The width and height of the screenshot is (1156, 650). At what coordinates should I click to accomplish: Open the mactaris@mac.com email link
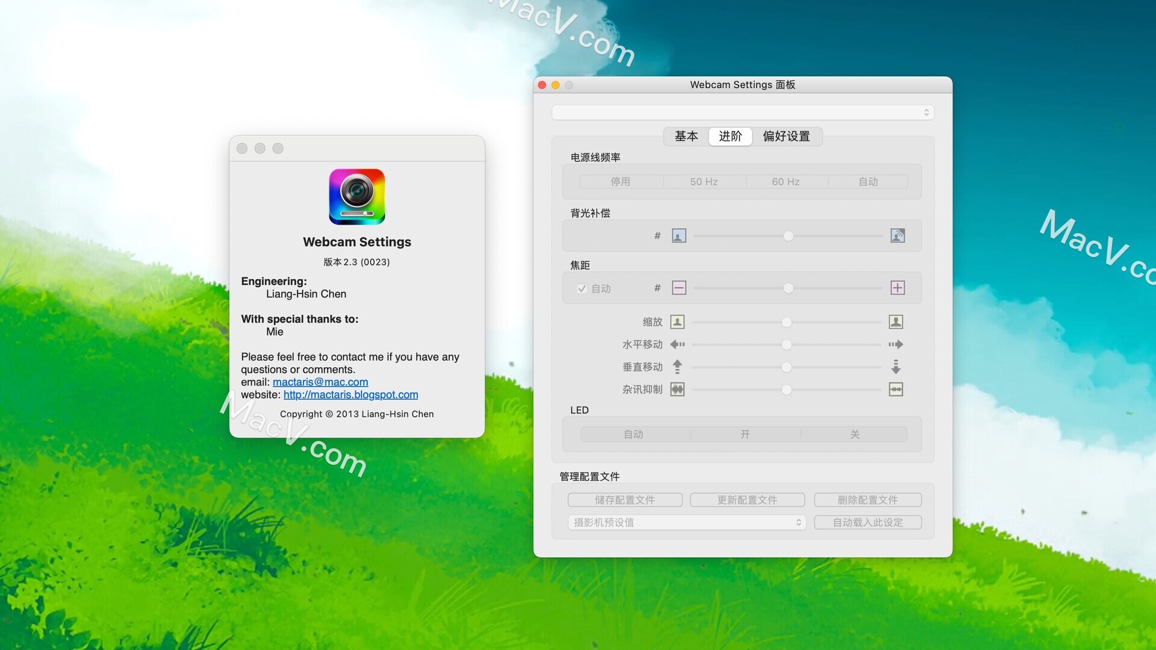coord(320,382)
